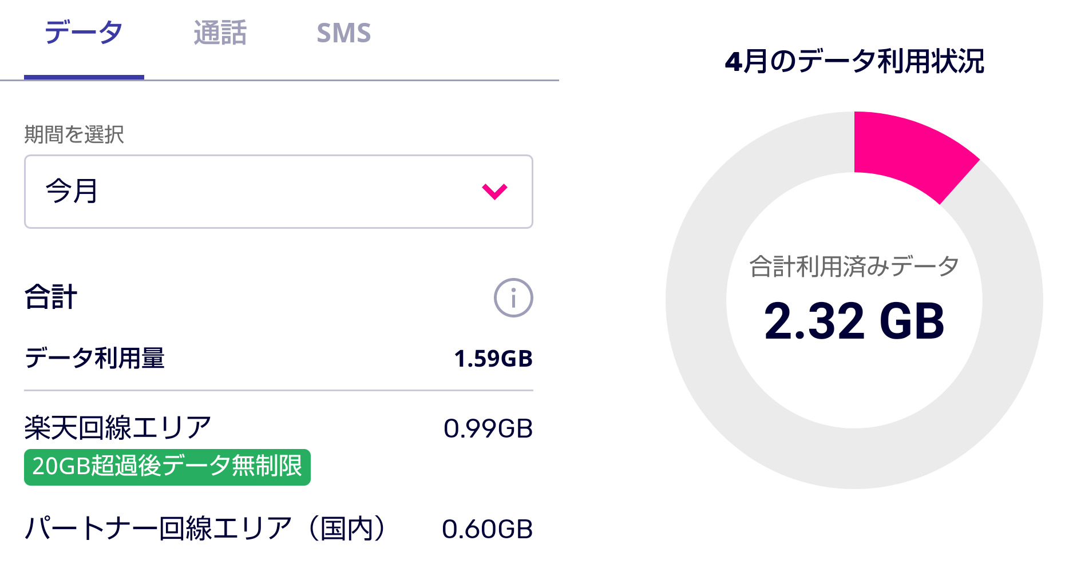The width and height of the screenshot is (1069, 588).
Task: Click the 2.32 GB total usage figure
Action: pos(854,321)
